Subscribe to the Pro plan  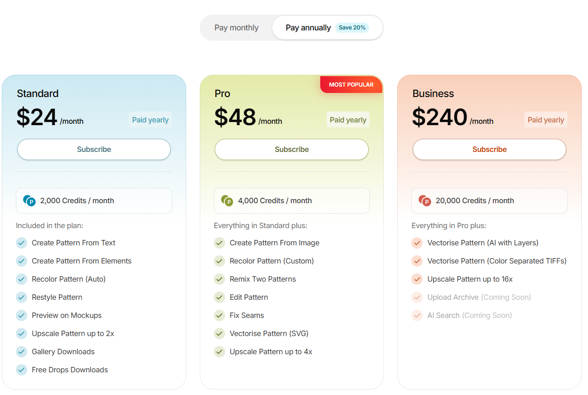(292, 149)
